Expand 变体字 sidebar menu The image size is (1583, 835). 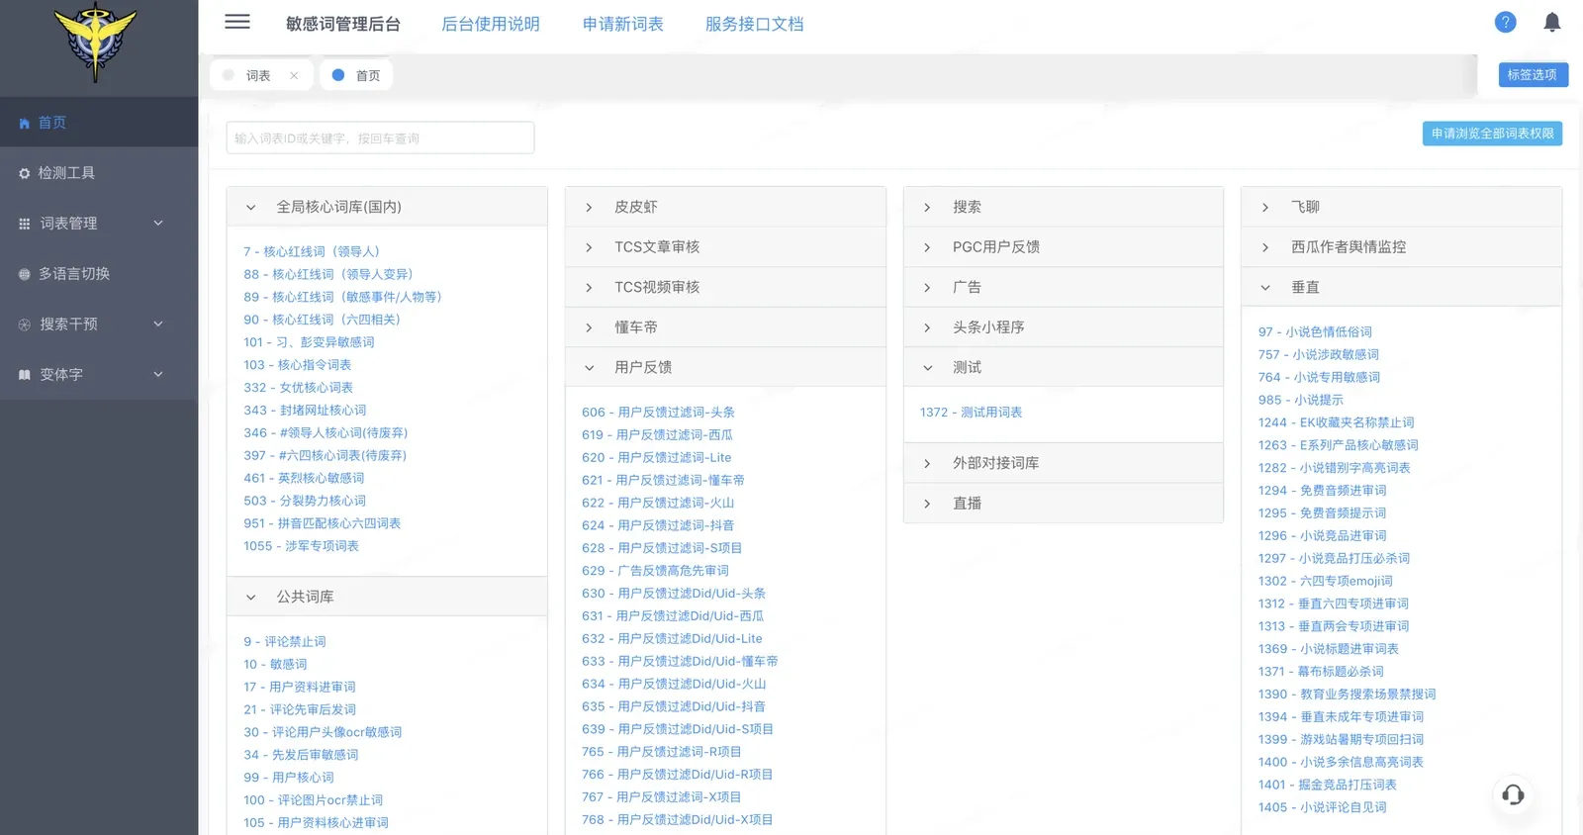pyautogui.click(x=99, y=375)
